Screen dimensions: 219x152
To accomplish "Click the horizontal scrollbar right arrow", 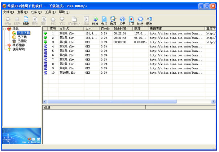I will (x=214, y=102).
